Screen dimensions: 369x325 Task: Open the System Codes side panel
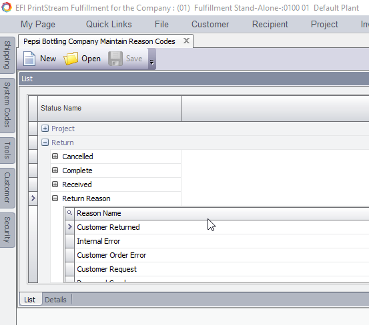(7, 105)
